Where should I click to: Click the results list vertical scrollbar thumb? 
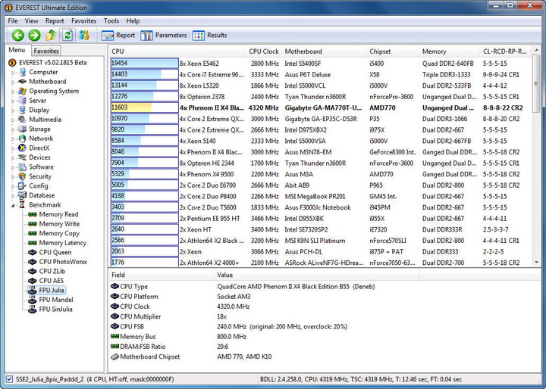(536, 84)
